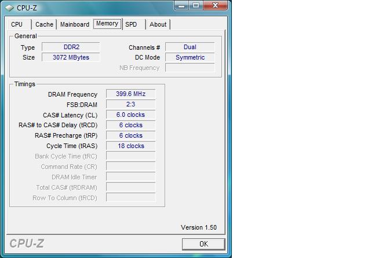
Task: Open the Cache tab
Action: click(44, 24)
